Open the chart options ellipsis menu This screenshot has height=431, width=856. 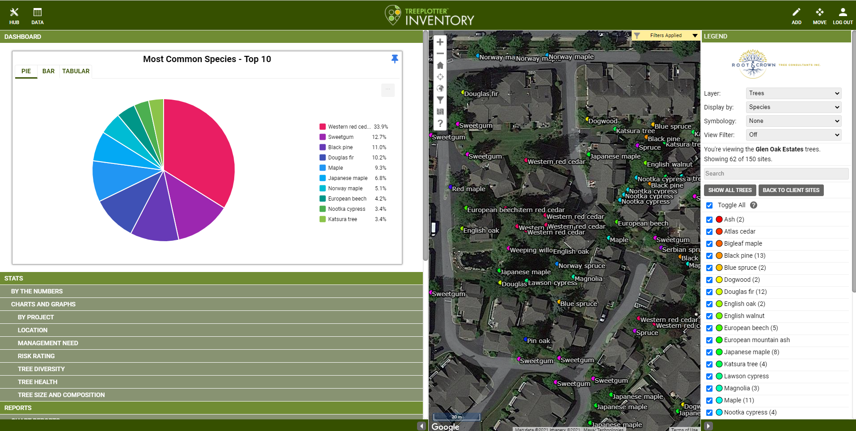[x=388, y=90]
